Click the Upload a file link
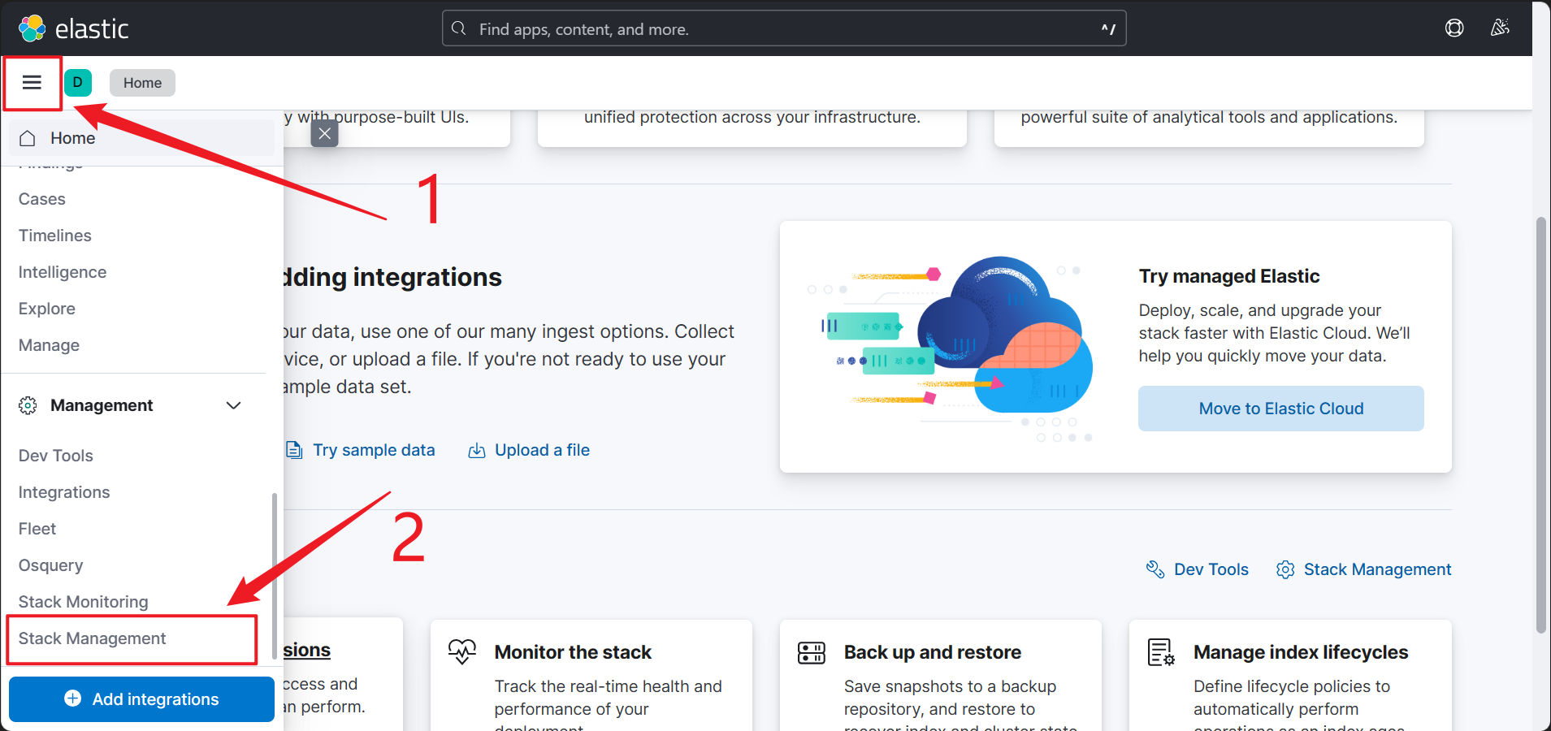The image size is (1551, 731). [x=541, y=450]
